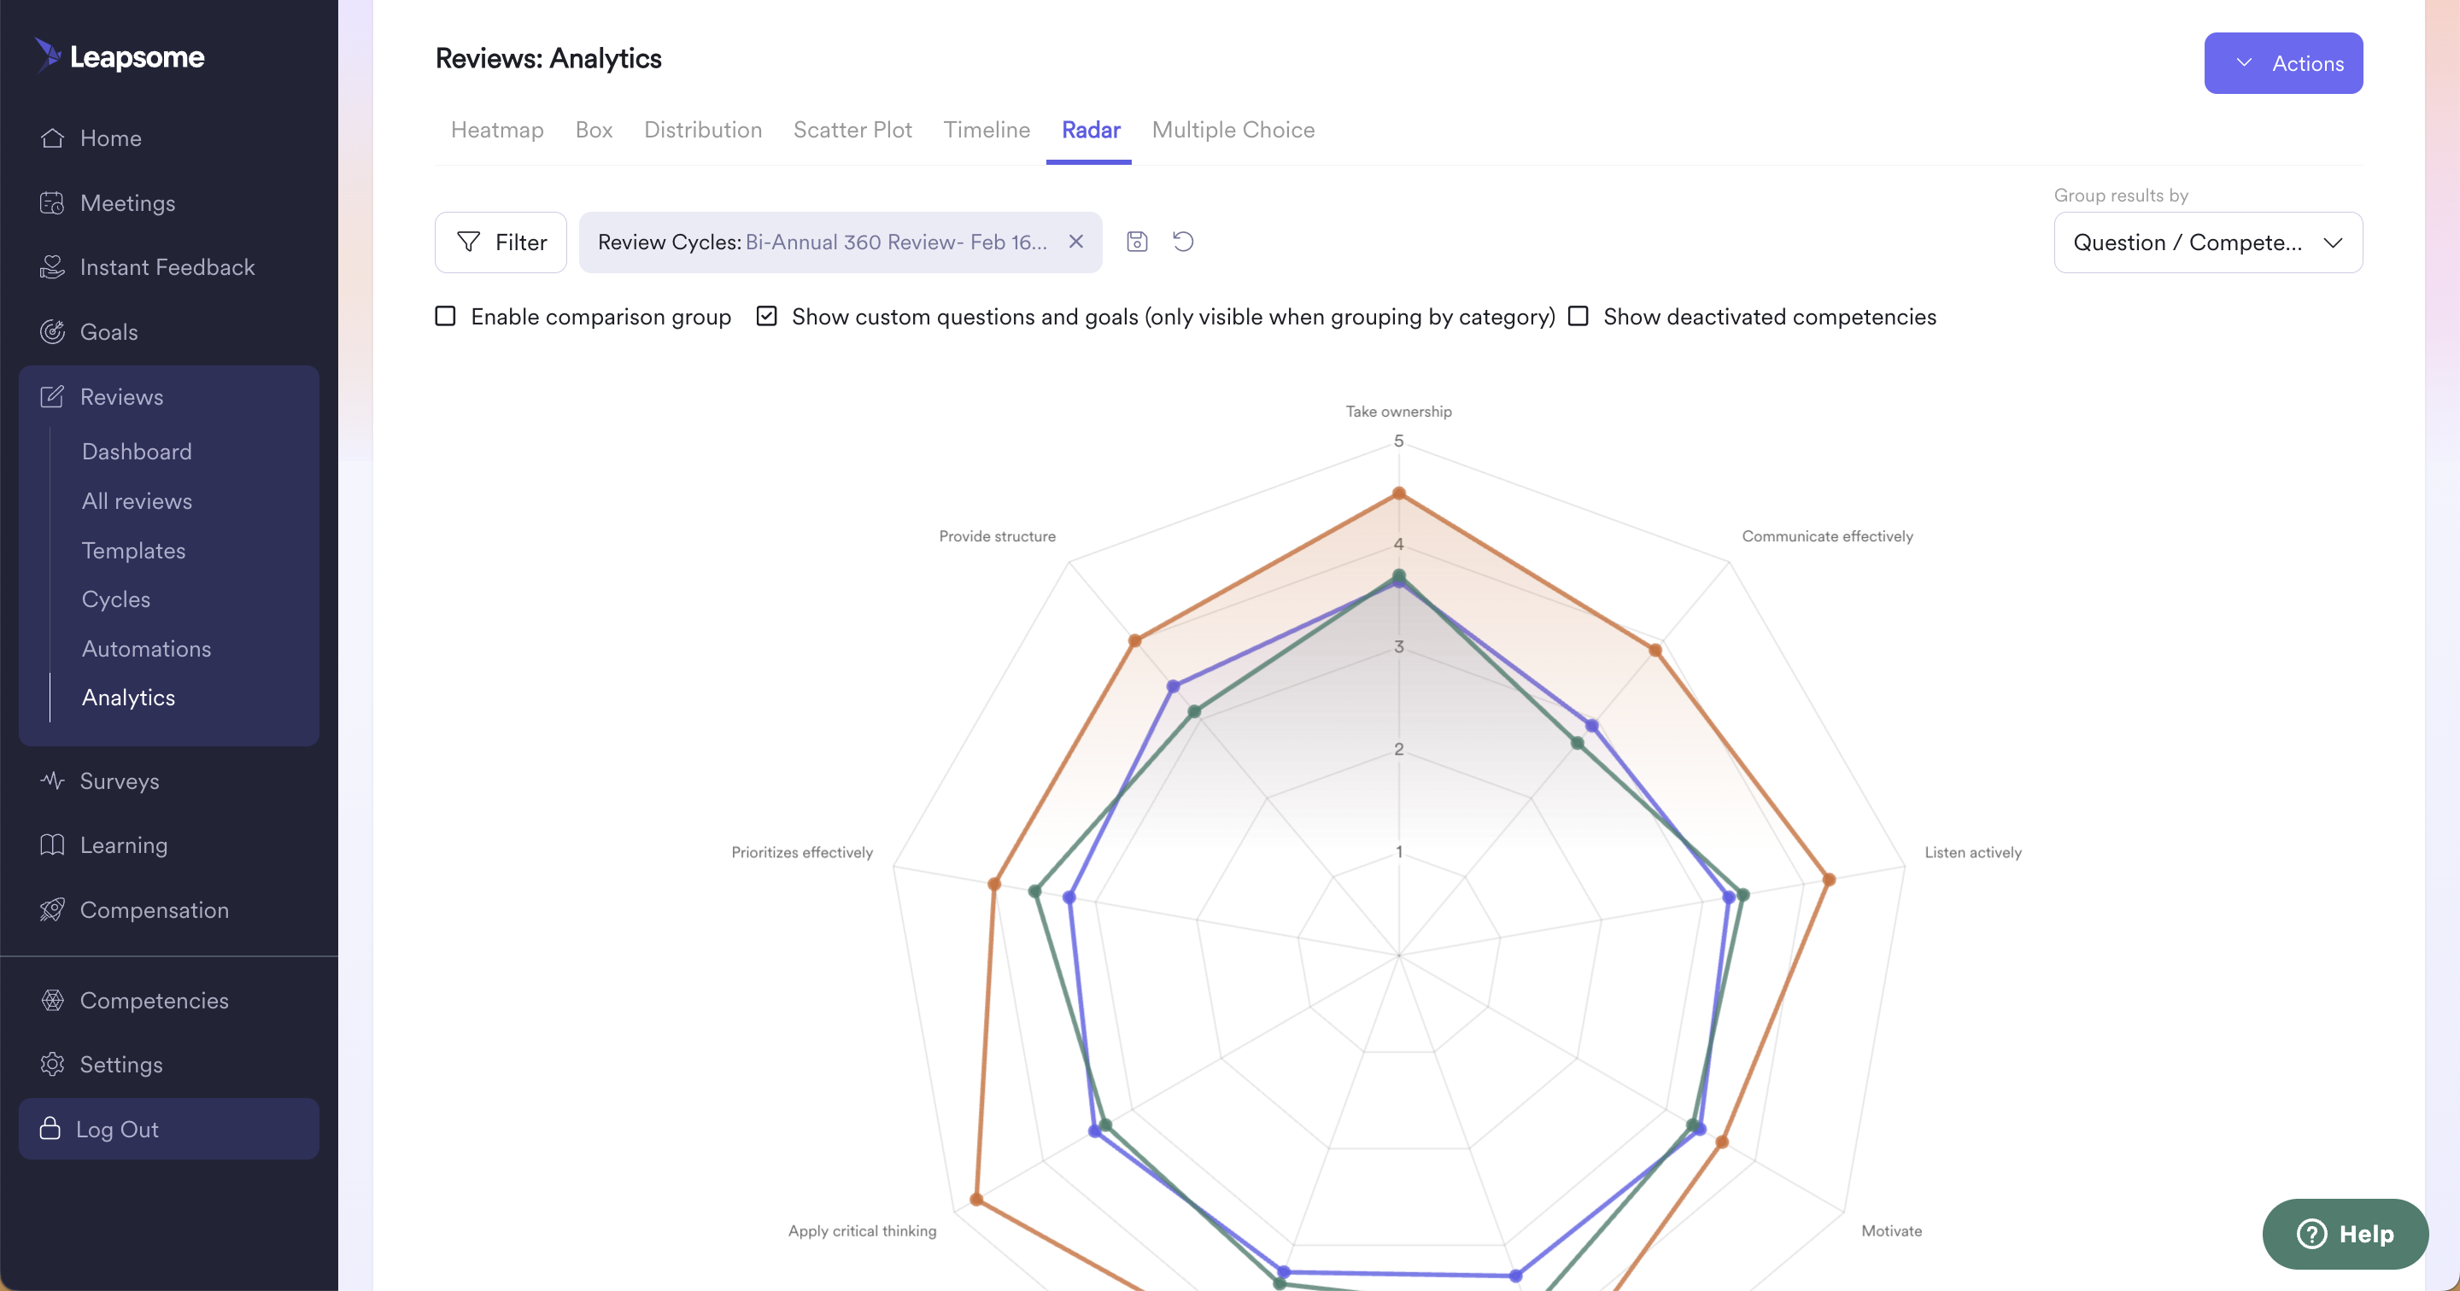Viewport: 2460px width, 1291px height.
Task: Go to Learning page
Action: (123, 845)
